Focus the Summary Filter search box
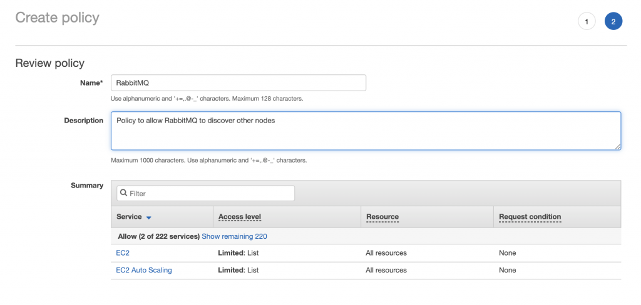 pyautogui.click(x=205, y=193)
